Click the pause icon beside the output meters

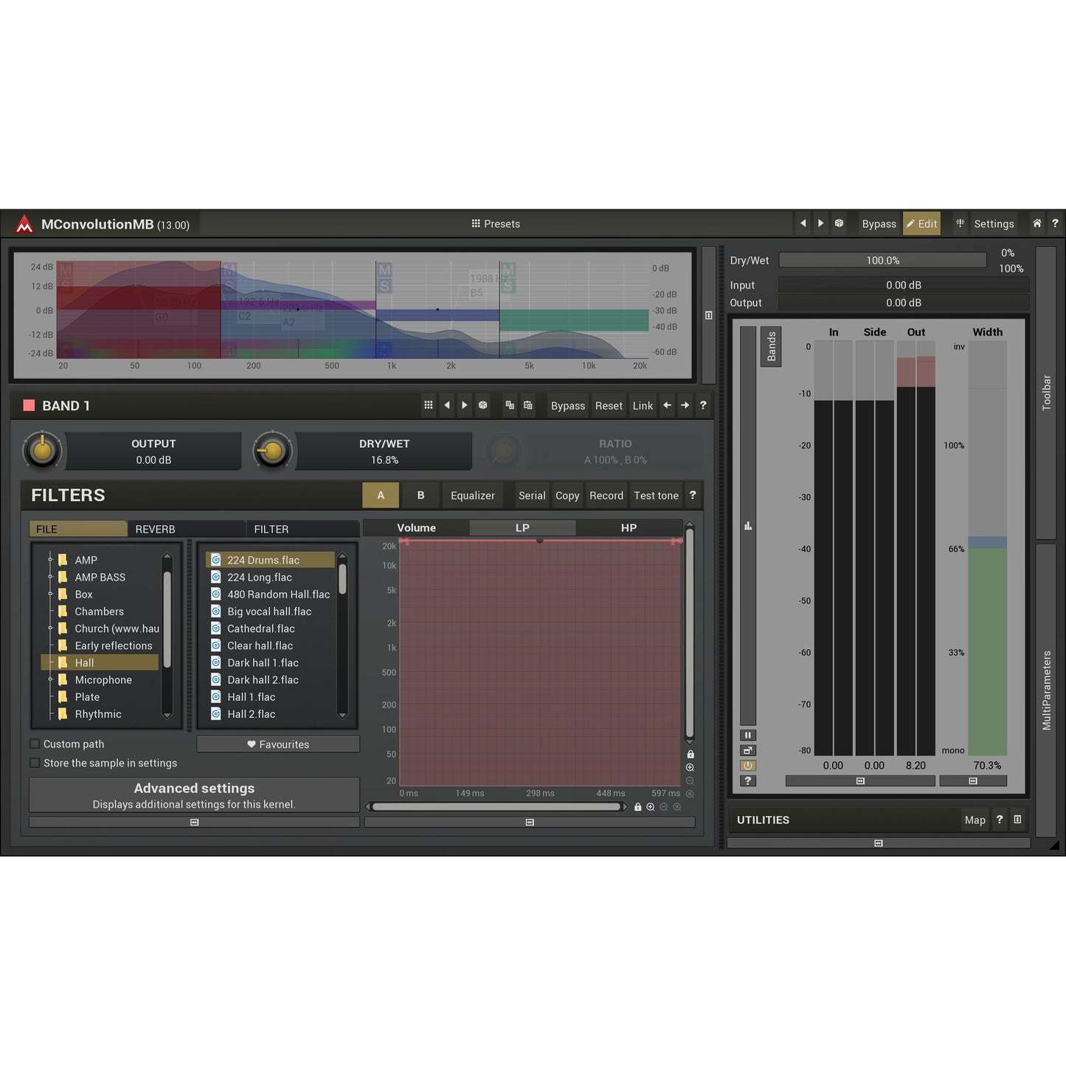[748, 735]
